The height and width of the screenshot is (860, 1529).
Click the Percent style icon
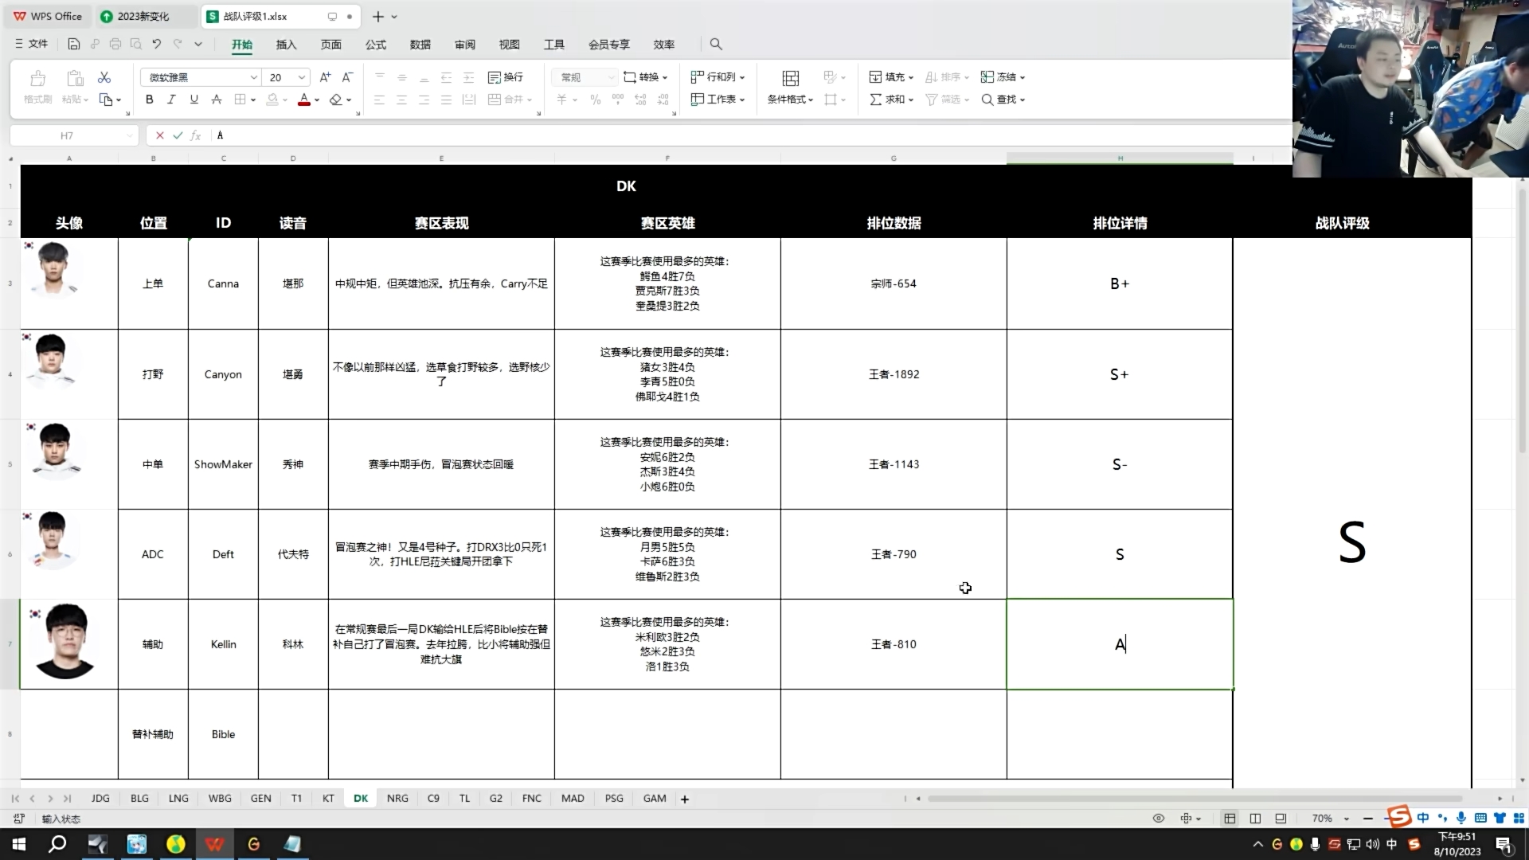point(595,100)
